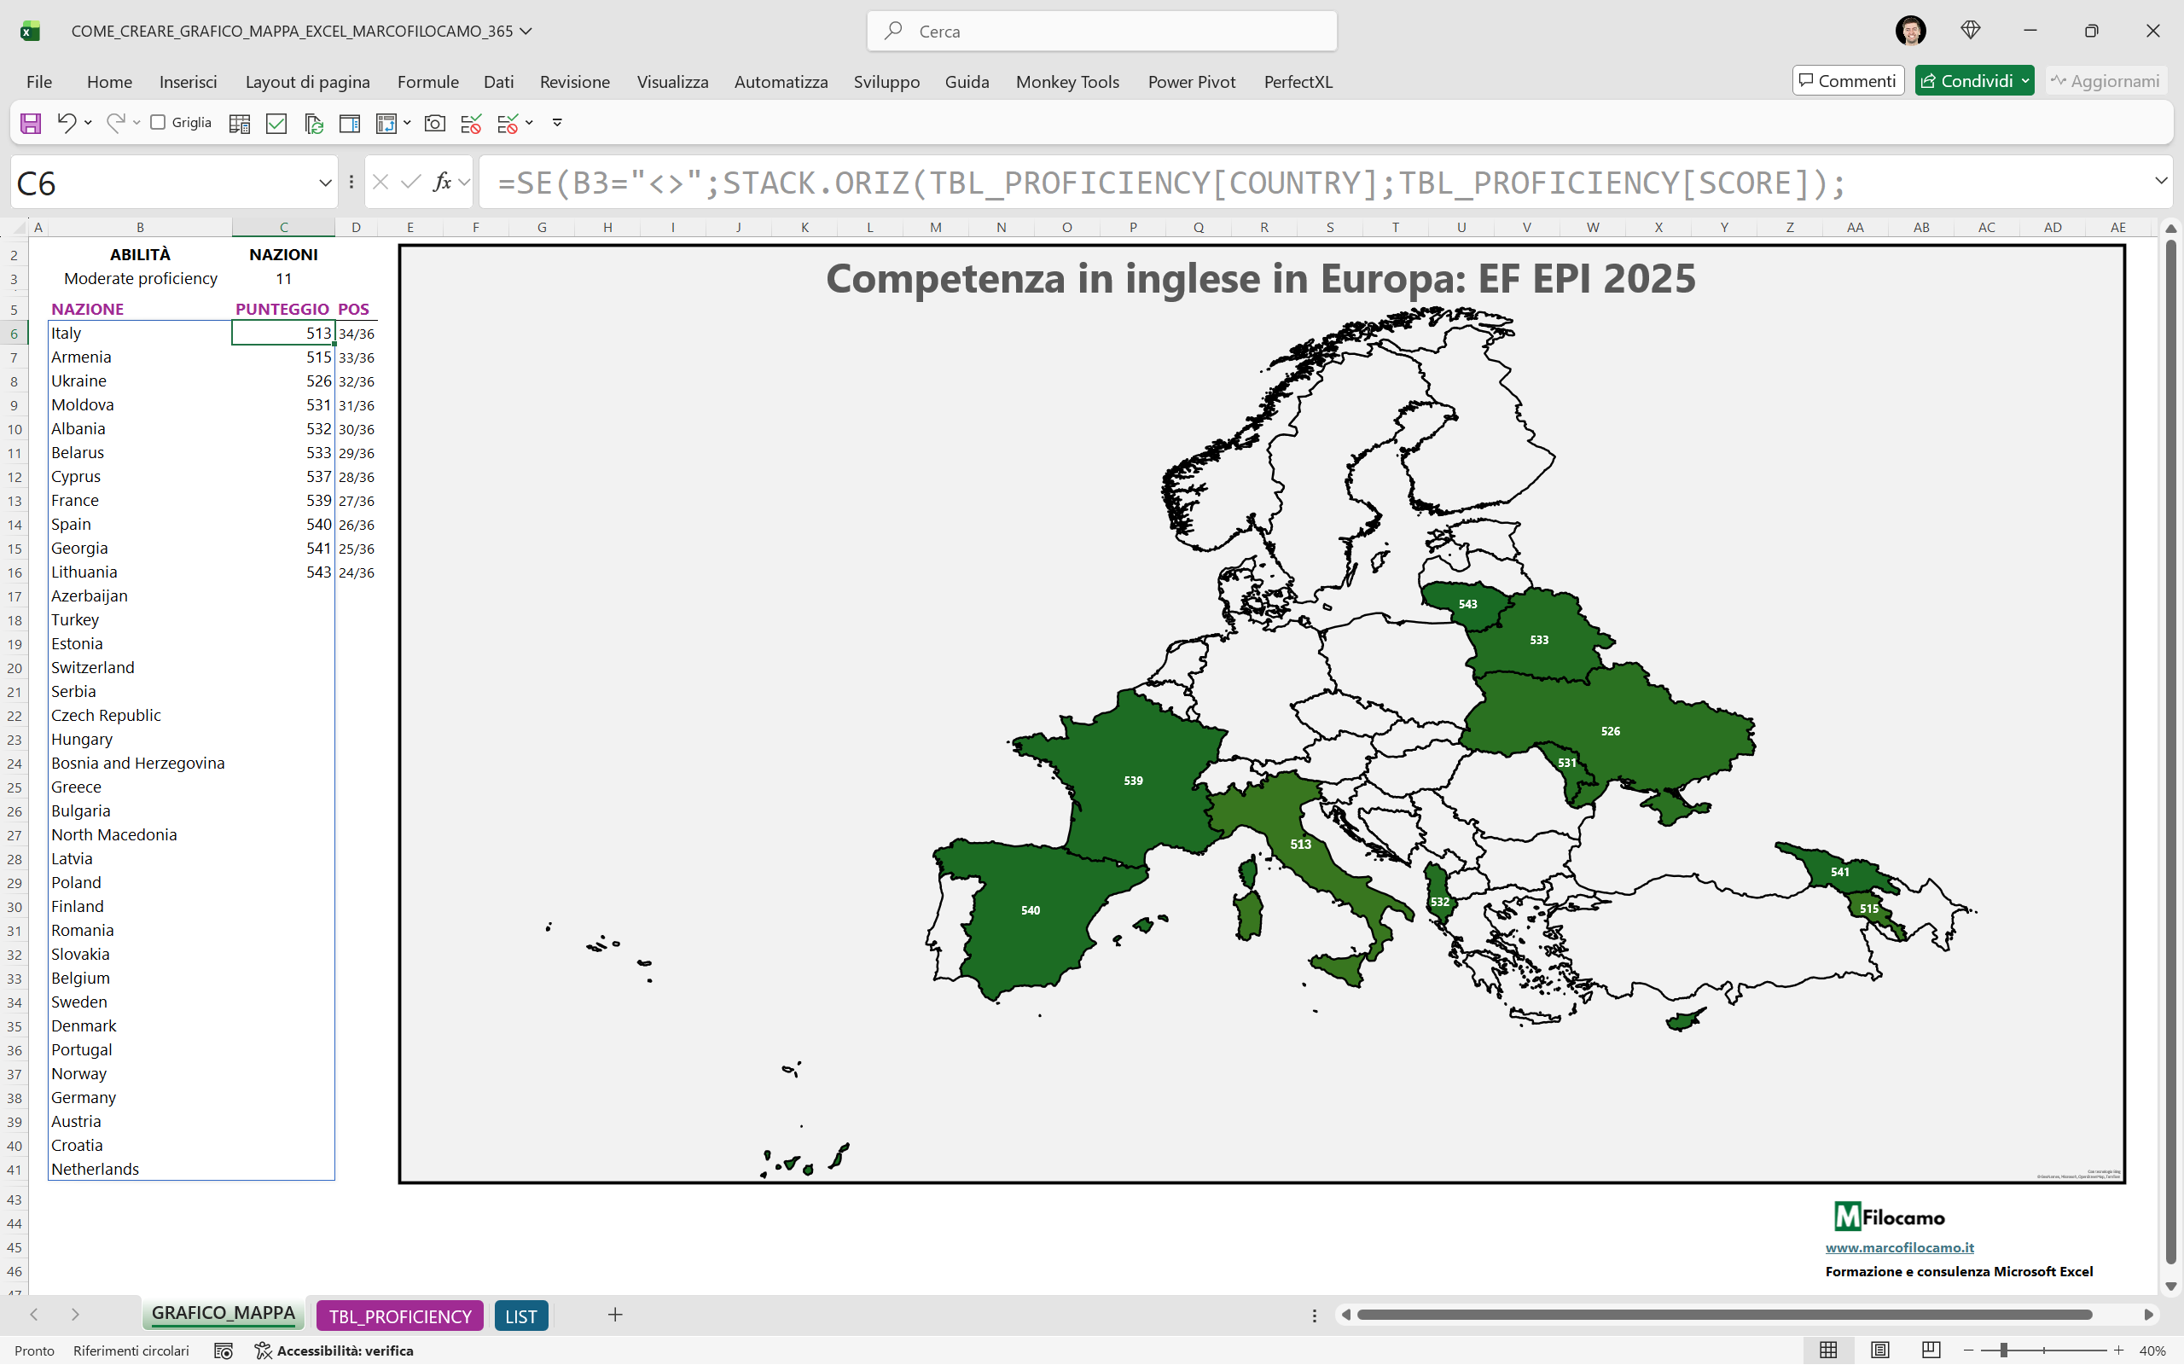Expand the Undo history dropdown arrow
This screenshot has width=2184, height=1365.
pos(89,123)
